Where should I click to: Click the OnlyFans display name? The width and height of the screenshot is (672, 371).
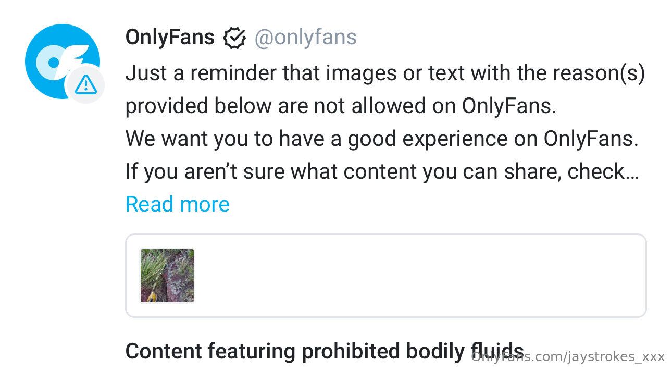pyautogui.click(x=170, y=38)
